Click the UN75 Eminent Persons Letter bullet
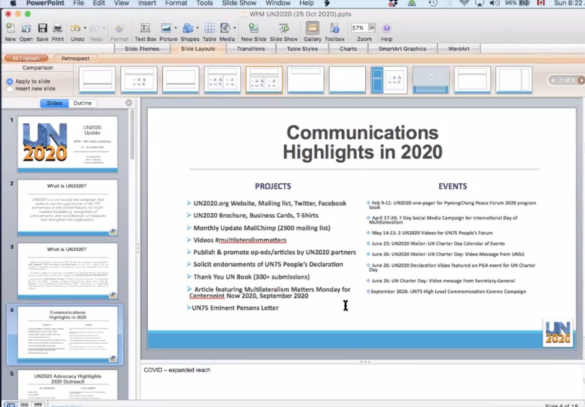The width and height of the screenshot is (585, 407). pyautogui.click(x=235, y=308)
